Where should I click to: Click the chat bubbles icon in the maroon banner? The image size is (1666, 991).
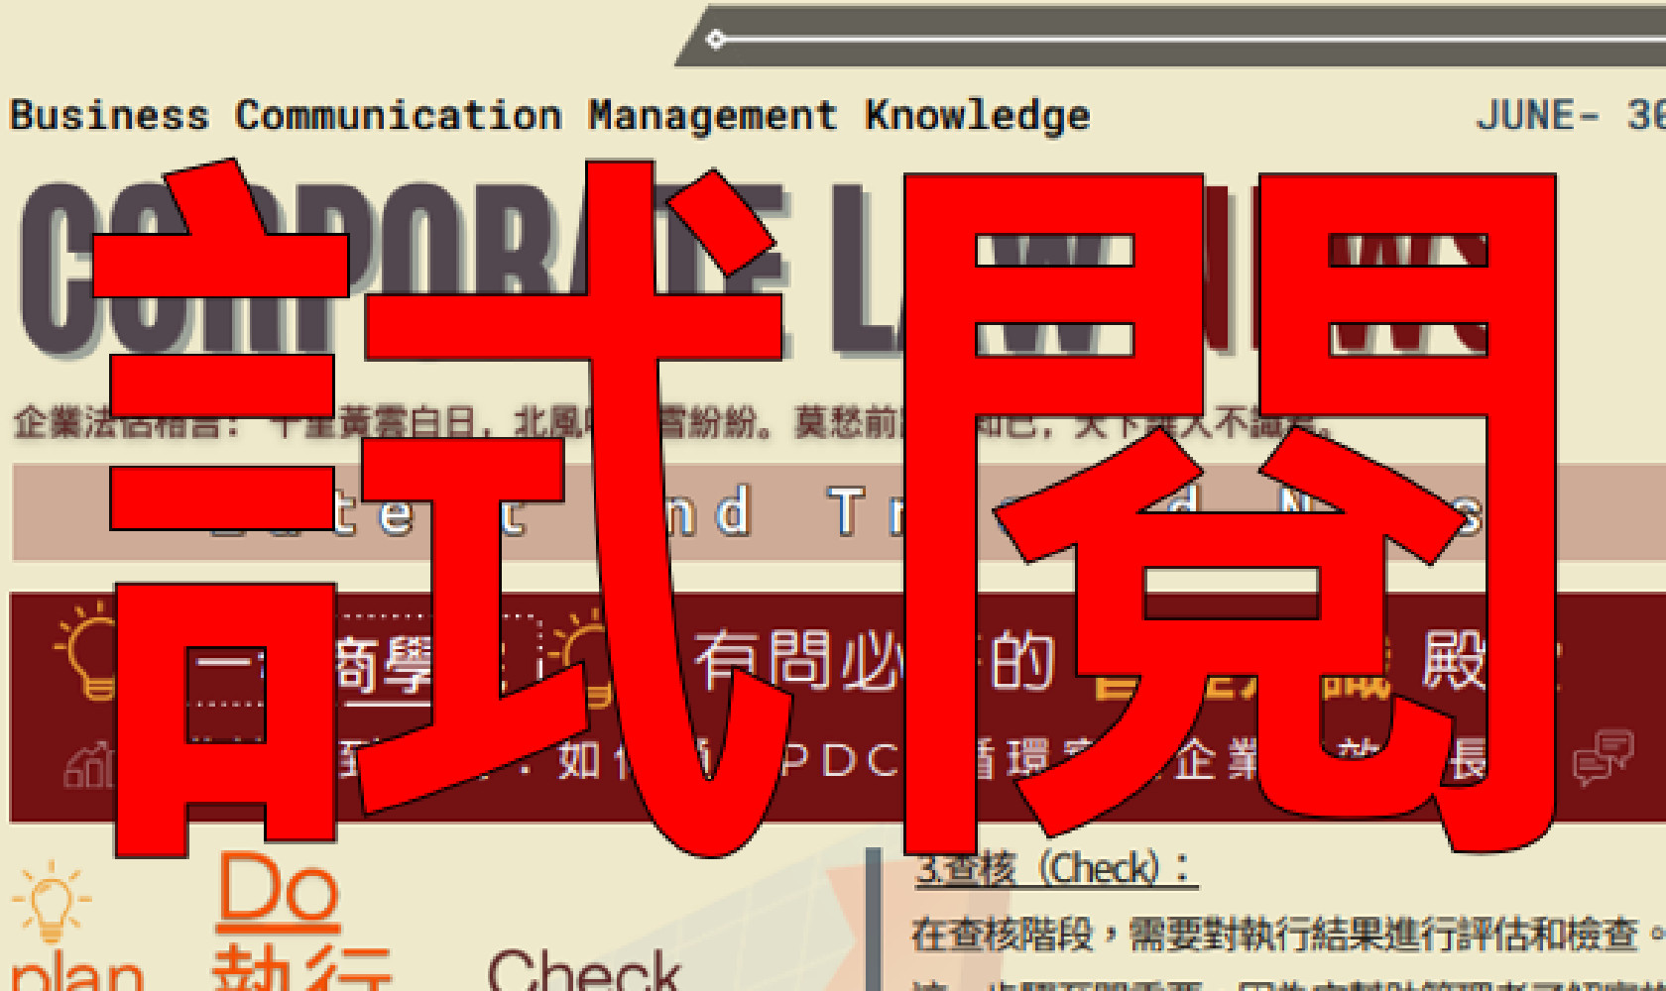click(x=1602, y=756)
